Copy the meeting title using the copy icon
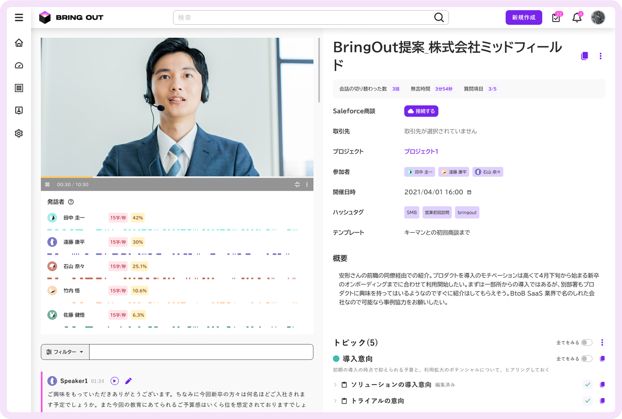The image size is (622, 419). (x=584, y=56)
